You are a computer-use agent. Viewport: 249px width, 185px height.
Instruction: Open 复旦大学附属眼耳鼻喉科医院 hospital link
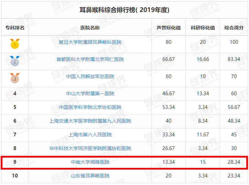point(90,42)
